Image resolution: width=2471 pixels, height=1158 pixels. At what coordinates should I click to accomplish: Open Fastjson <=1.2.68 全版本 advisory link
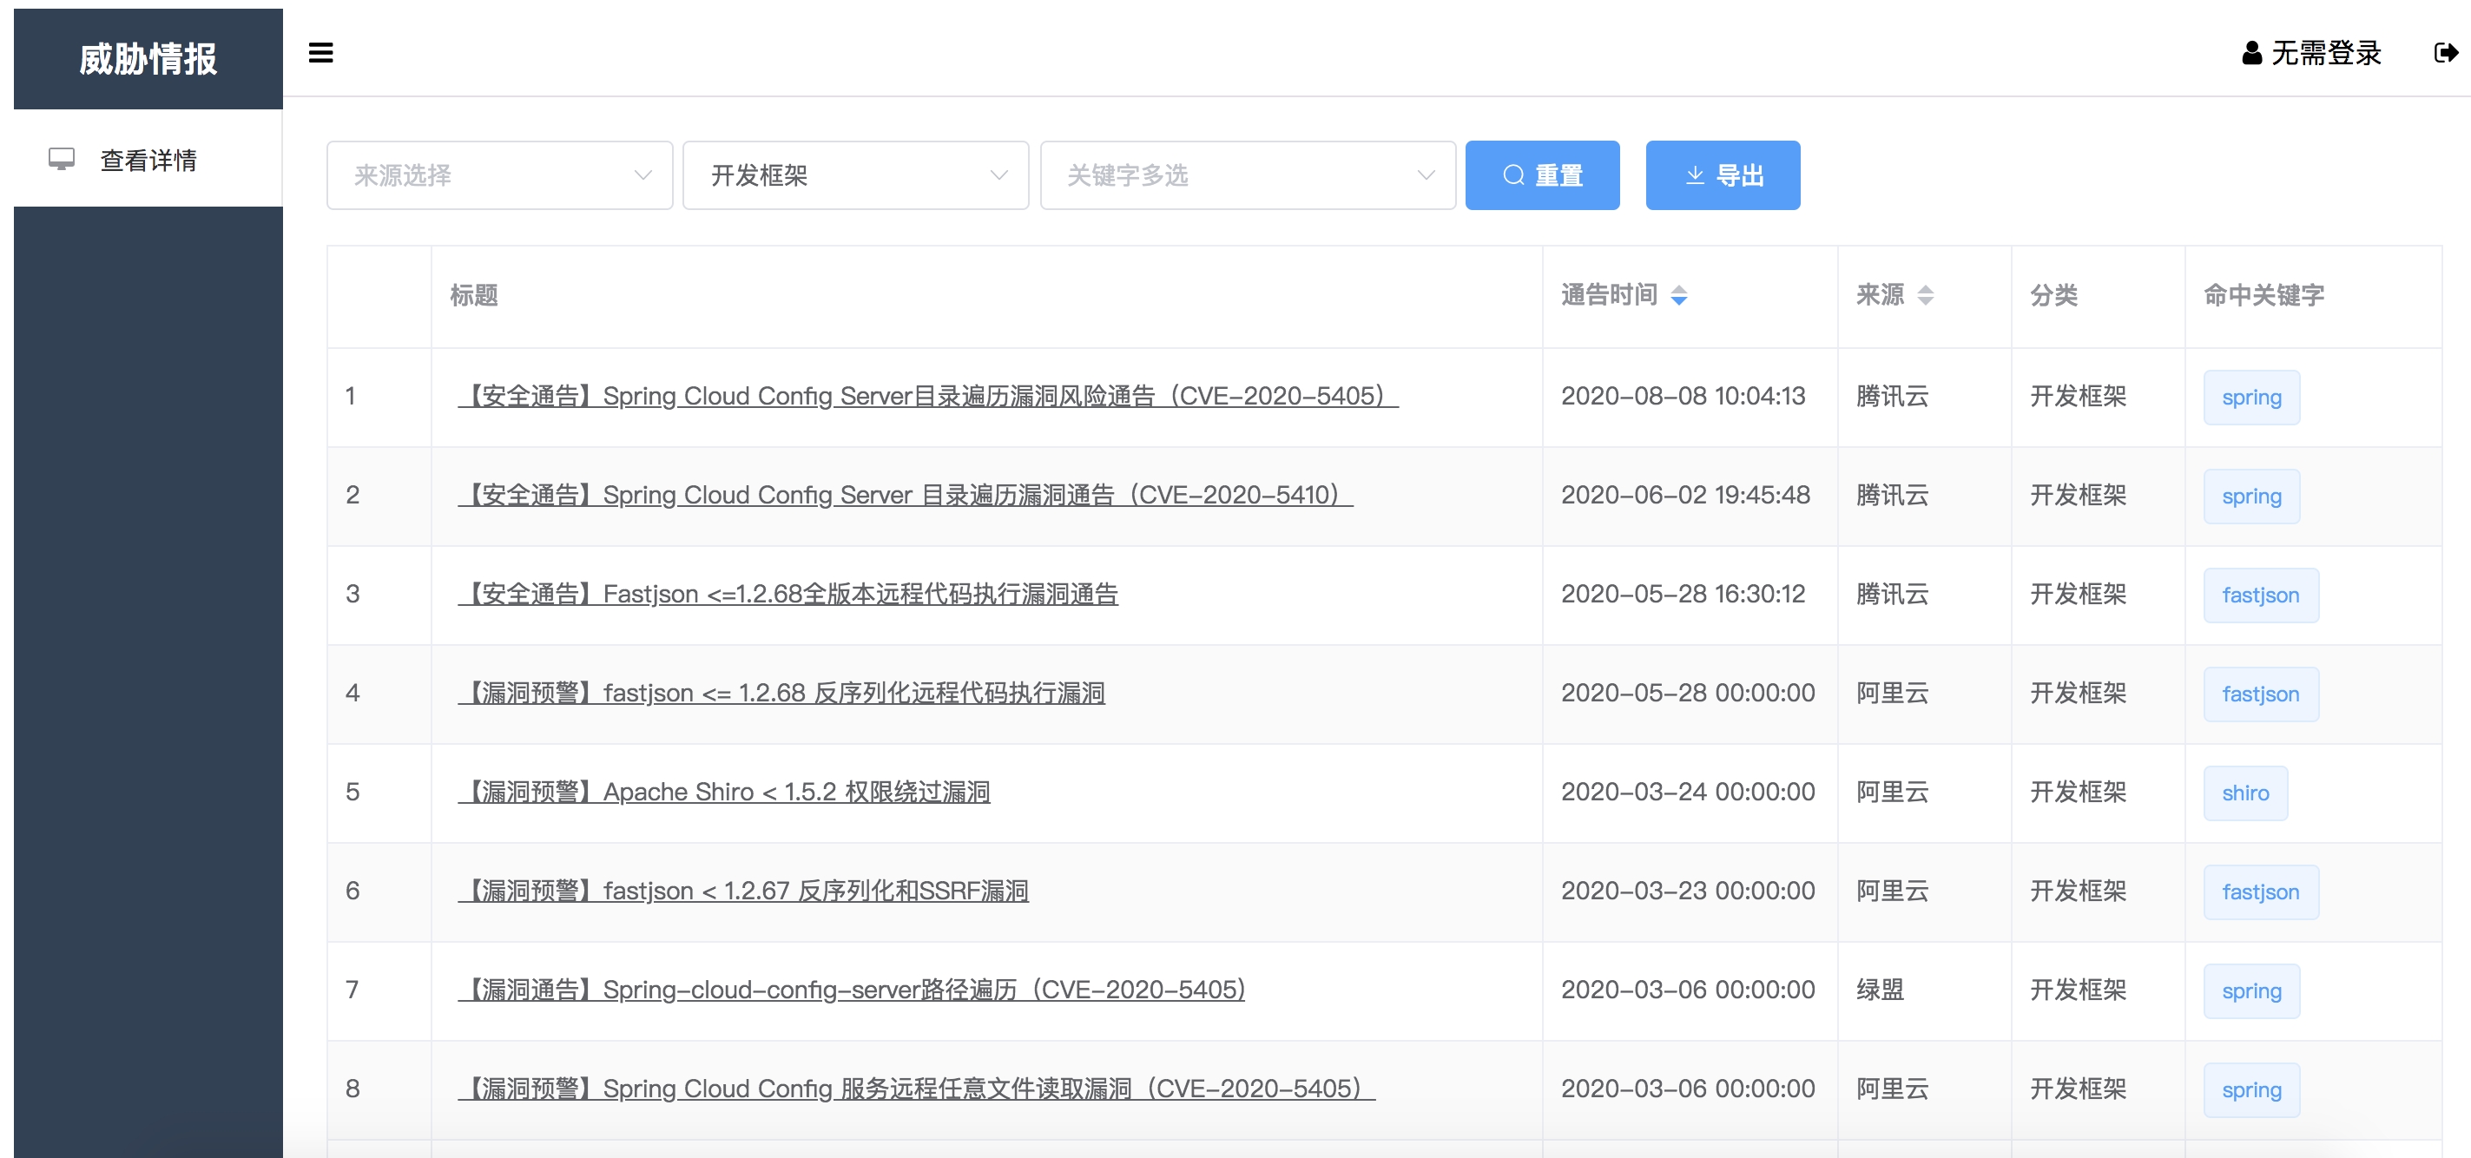[787, 594]
